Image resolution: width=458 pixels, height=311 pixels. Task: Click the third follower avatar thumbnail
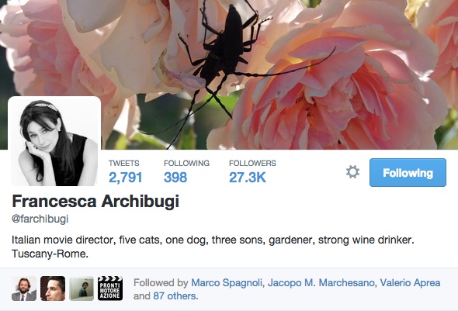coord(82,289)
